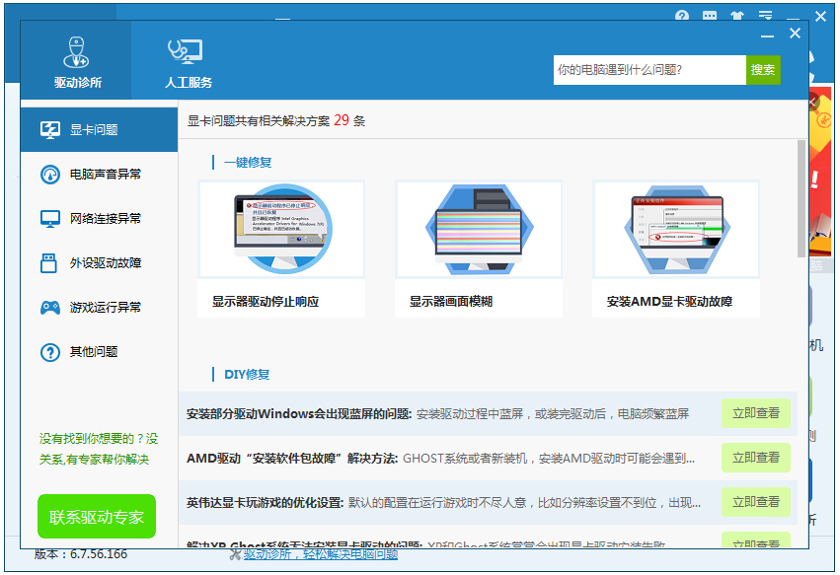The height and width of the screenshot is (575, 840).
Task: Focus the 你的电脑遇到什么问题 search field
Action: (649, 70)
